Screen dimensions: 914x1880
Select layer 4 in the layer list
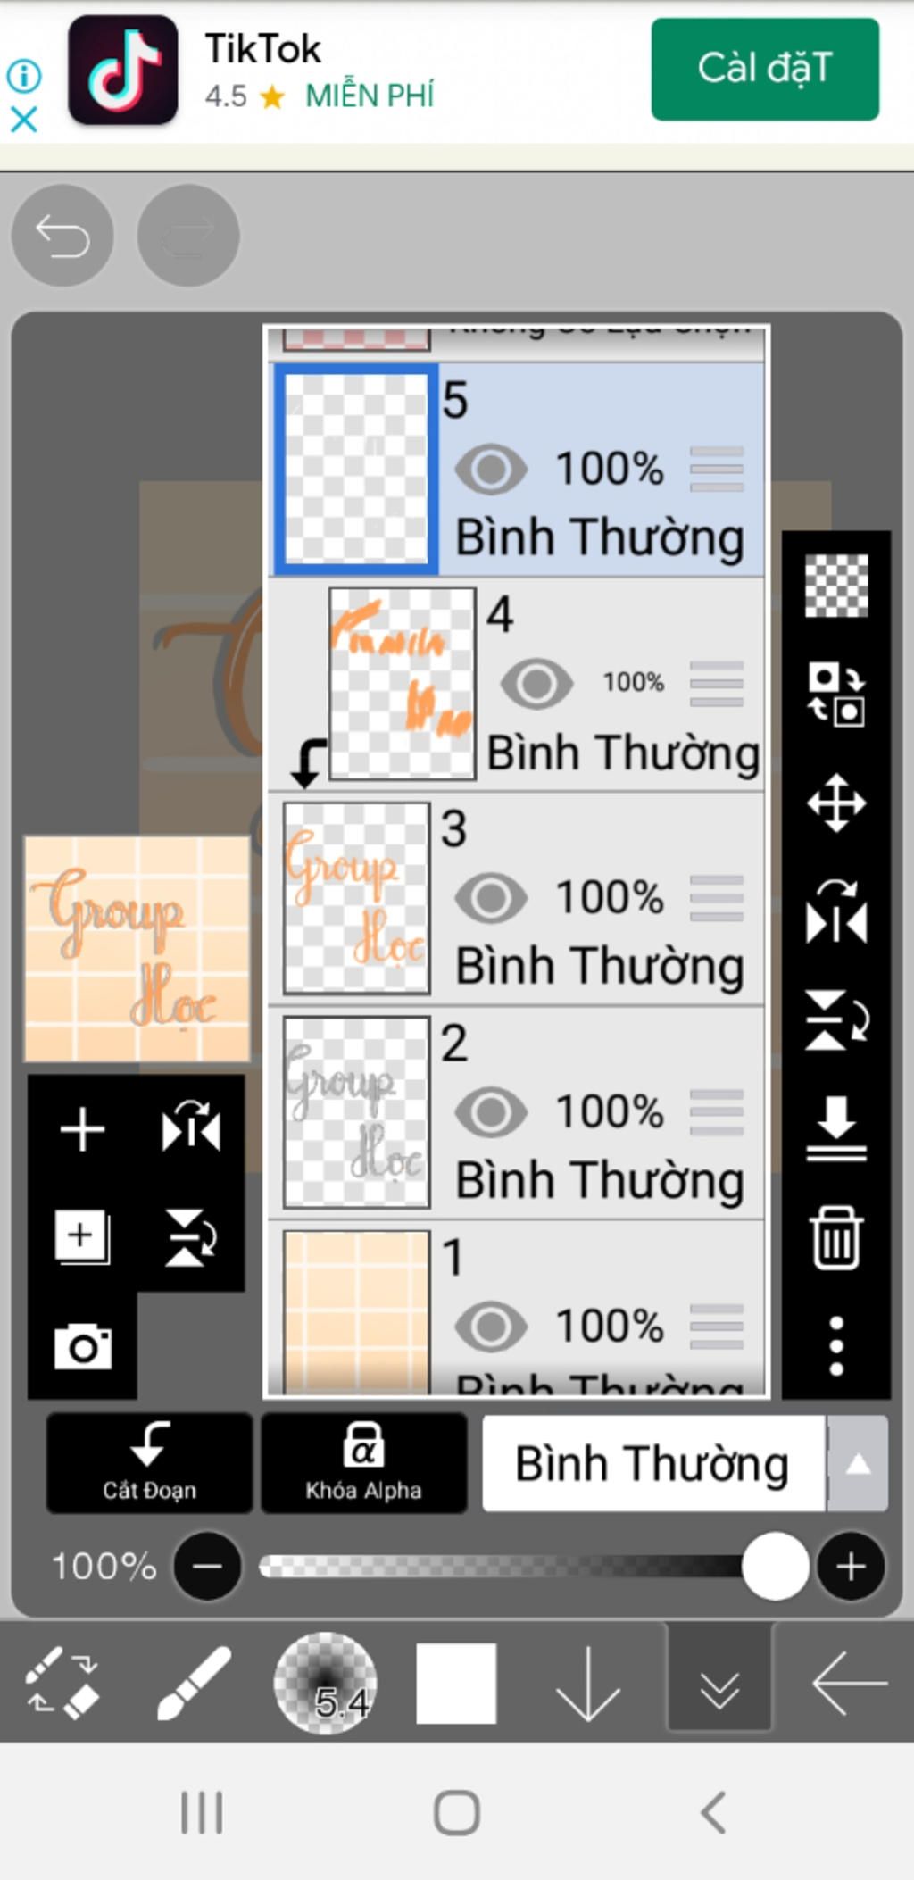(517, 685)
